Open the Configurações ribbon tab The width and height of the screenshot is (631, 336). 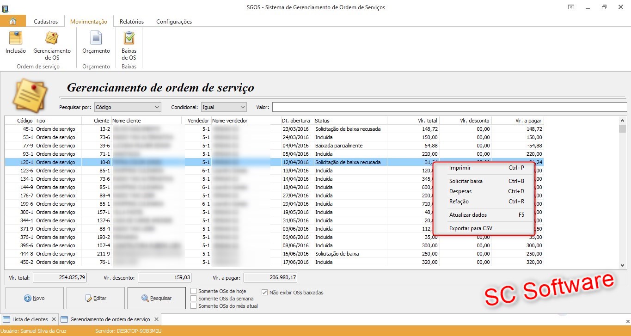174,21
